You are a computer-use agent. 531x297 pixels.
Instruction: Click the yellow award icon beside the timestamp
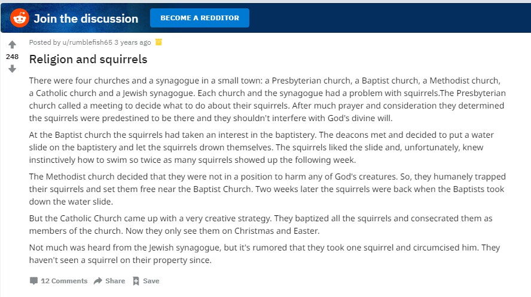coord(158,42)
